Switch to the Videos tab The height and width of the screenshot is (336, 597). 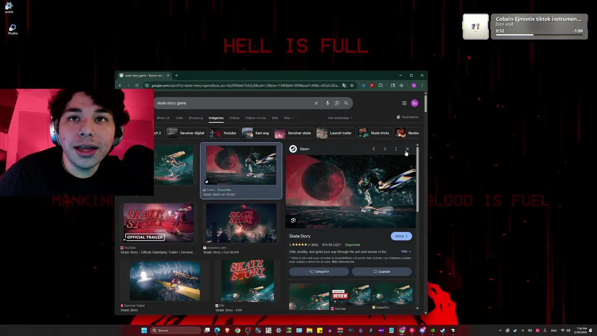pos(234,118)
